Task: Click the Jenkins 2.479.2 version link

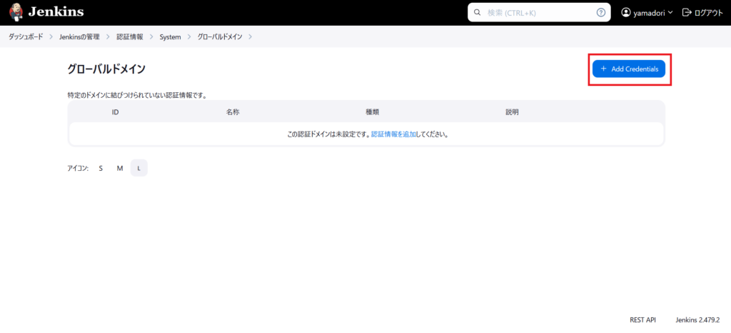Action: tap(697, 320)
